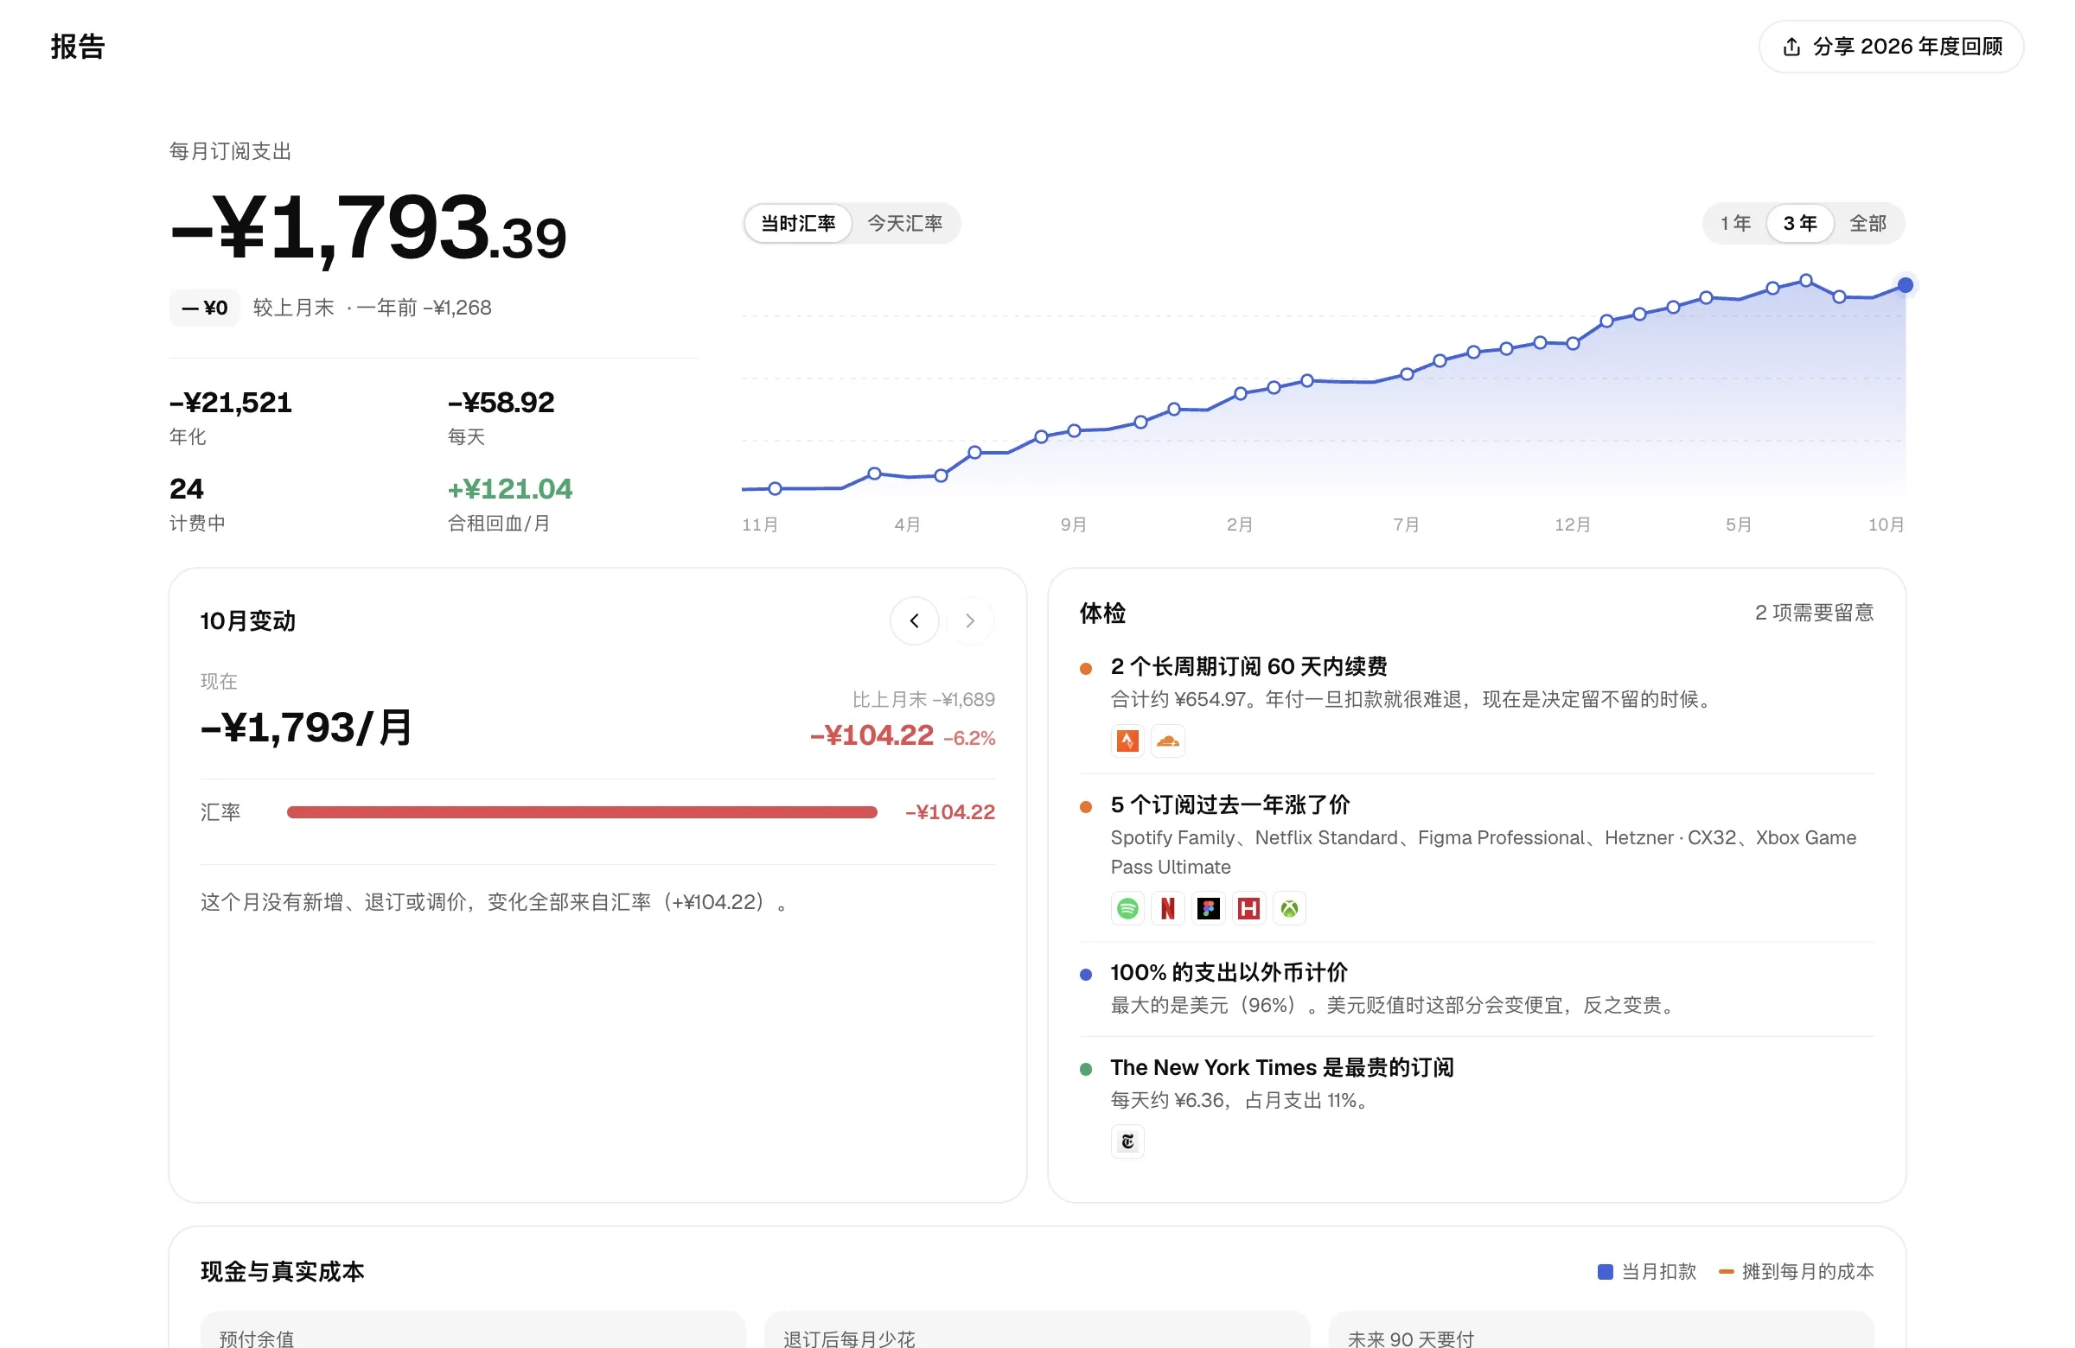
Task: Click the orange 摊到每月的成本 legend marker
Action: pos(1726,1272)
